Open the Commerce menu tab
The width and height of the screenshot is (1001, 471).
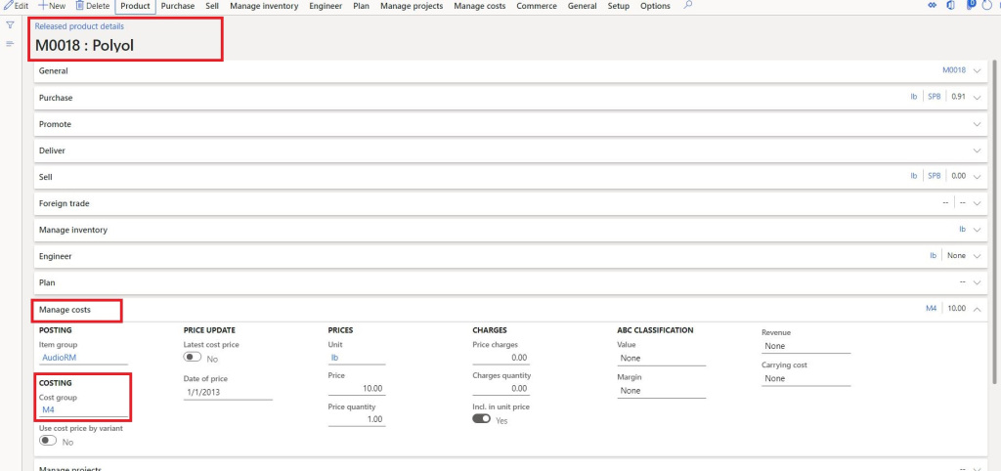pos(537,6)
